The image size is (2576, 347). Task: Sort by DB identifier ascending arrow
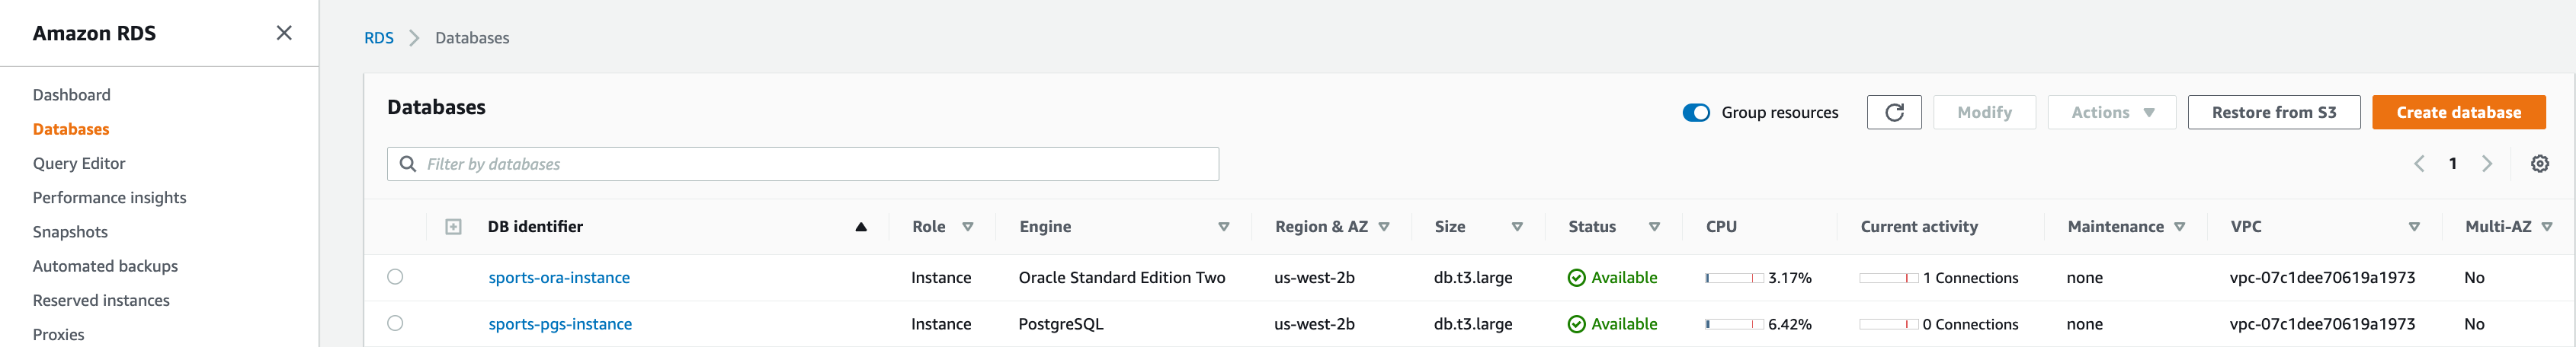point(860,228)
